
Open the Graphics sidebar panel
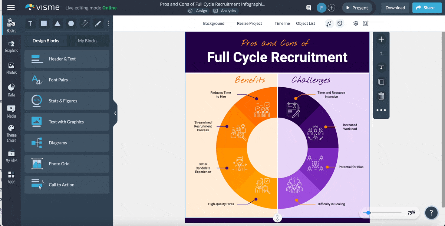click(11, 47)
